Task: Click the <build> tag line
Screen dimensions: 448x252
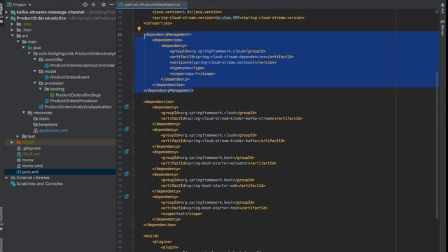Action: tap(151, 236)
